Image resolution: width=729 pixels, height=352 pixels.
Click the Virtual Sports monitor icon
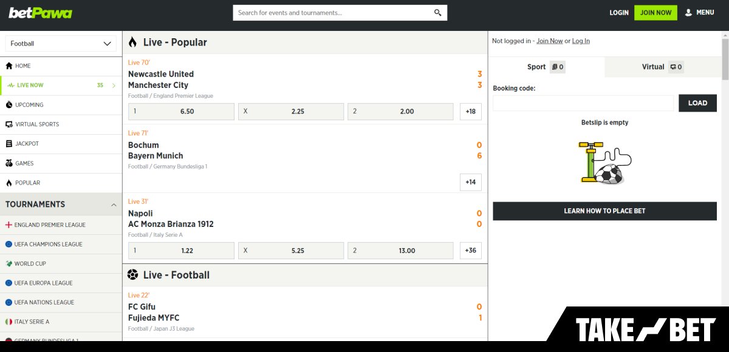[x=9, y=124]
